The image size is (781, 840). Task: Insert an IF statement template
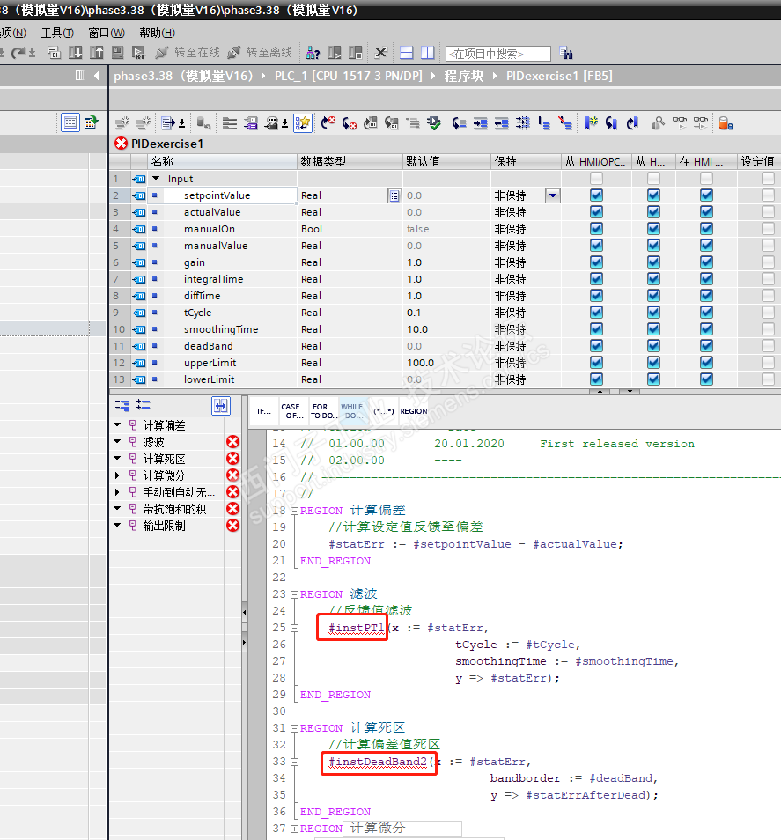[263, 411]
